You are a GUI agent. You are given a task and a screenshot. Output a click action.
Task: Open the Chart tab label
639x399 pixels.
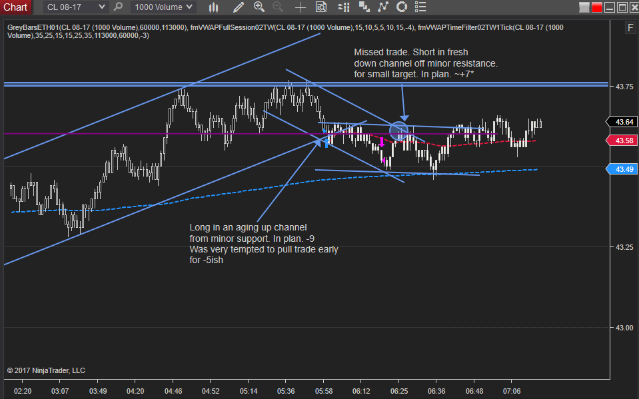15,7
